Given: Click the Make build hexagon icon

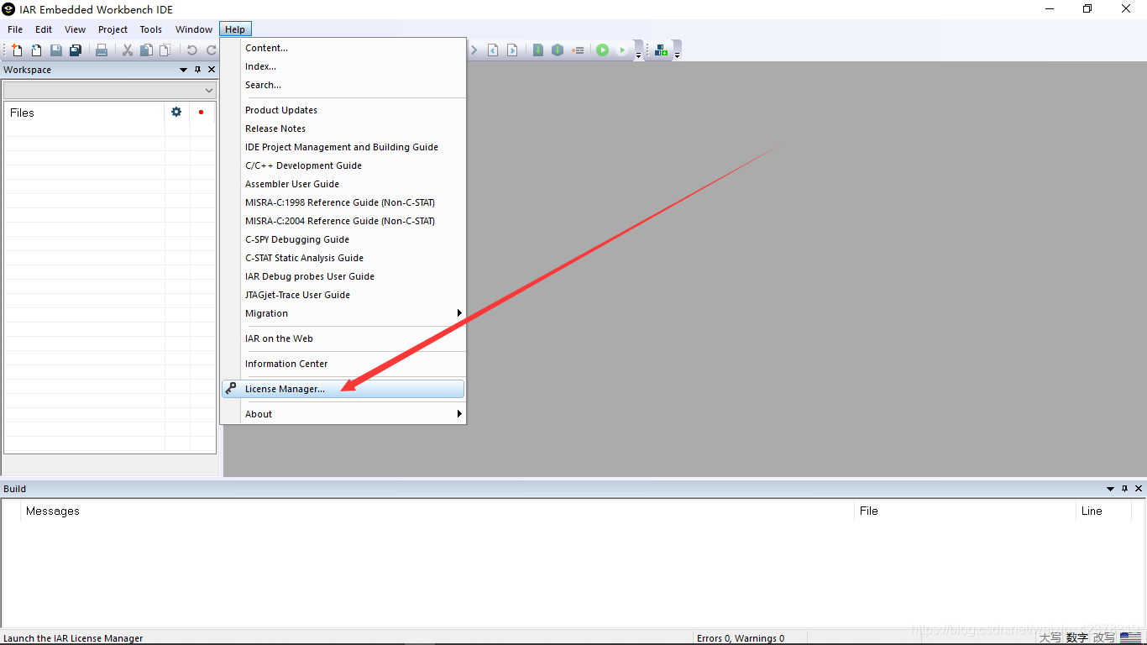Looking at the screenshot, I should pyautogui.click(x=558, y=50).
